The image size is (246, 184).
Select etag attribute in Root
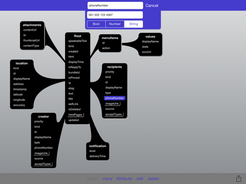pos(71,88)
